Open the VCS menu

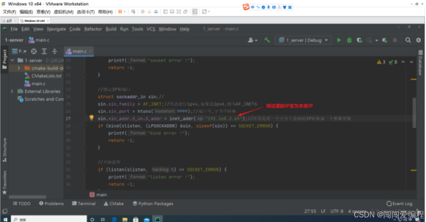(x=151, y=29)
